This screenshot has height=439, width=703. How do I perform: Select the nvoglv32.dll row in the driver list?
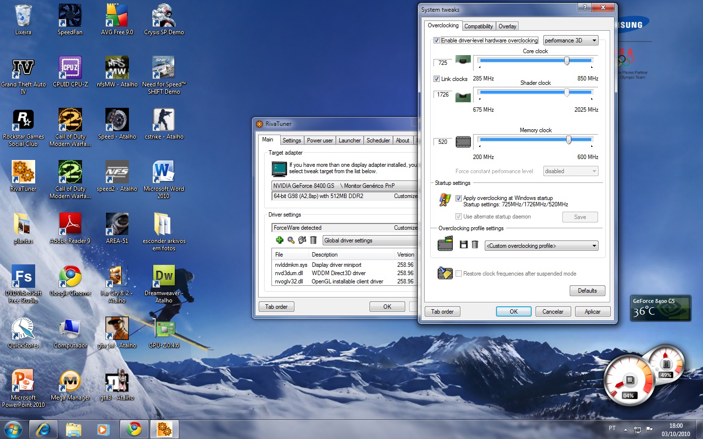pos(345,281)
